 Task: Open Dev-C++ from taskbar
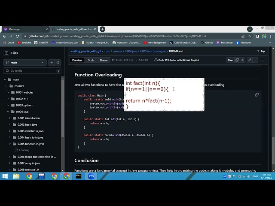[x=41, y=176]
